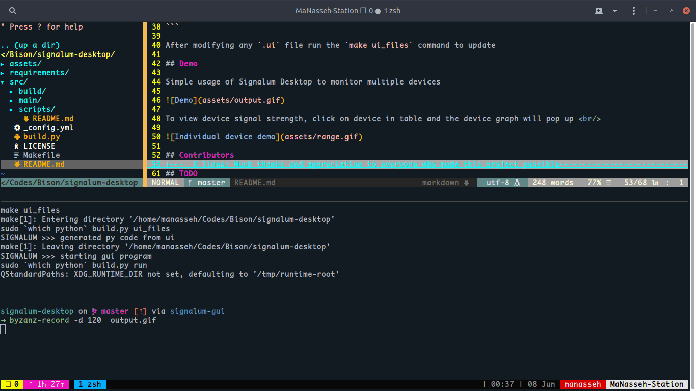696x391 pixels.
Task: Click the markdown icon on highlighted README.md
Action: point(17,164)
